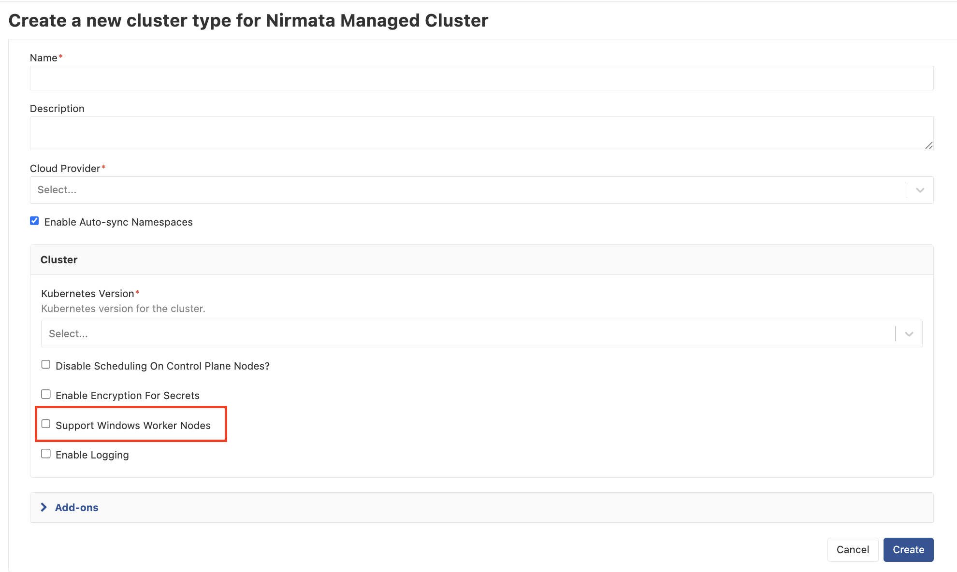
Task: Tick Support Windows Worker Nodes checkbox
Action: pyautogui.click(x=46, y=424)
